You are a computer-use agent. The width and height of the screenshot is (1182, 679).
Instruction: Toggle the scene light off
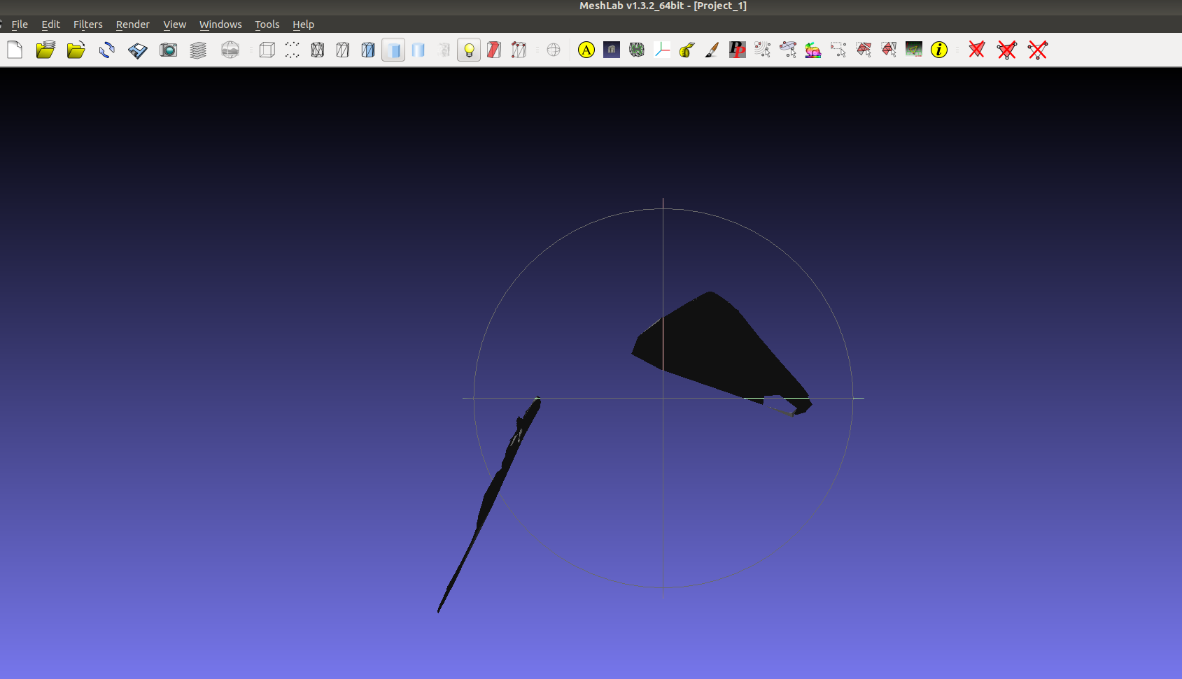point(469,50)
